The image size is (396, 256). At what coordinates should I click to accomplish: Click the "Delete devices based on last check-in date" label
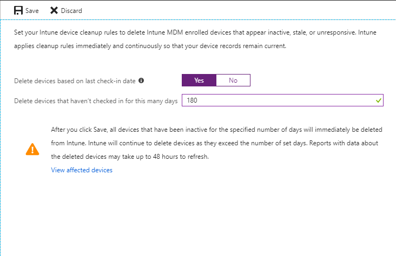(x=75, y=80)
